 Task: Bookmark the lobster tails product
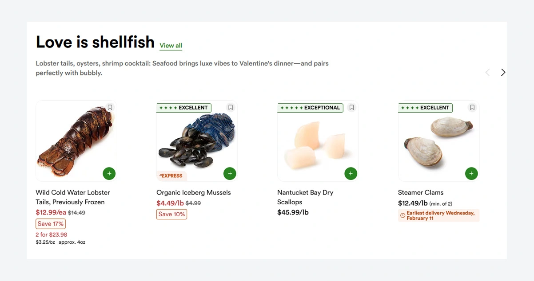coord(110,107)
